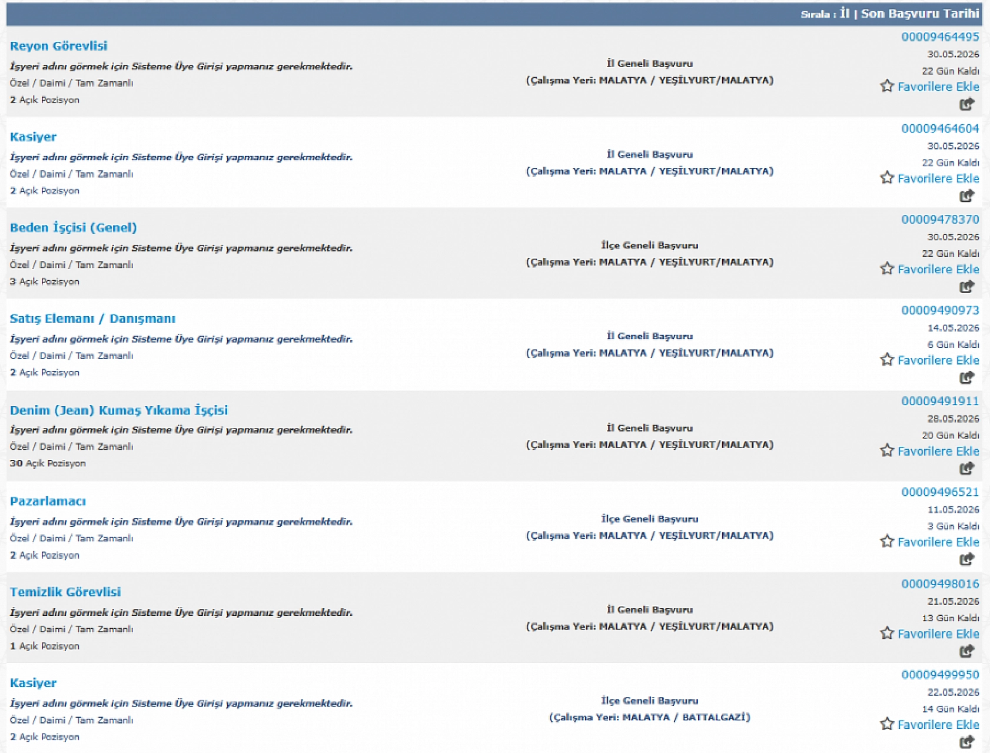Click date 22.05.2026

click(x=953, y=692)
